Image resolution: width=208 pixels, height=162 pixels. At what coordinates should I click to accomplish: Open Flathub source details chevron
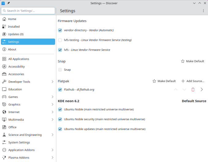(x=202, y=89)
